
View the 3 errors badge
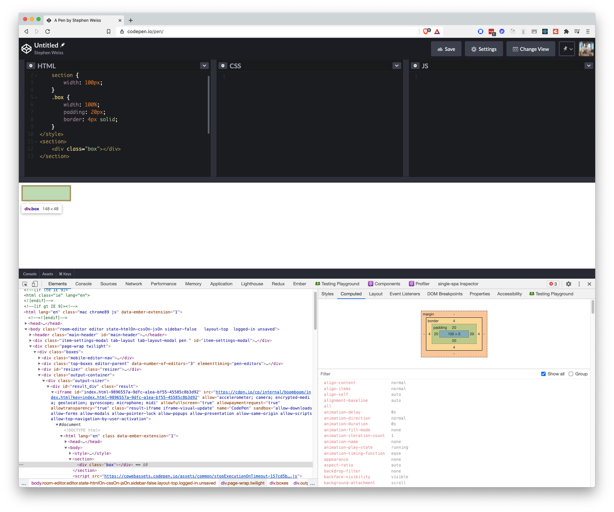coord(553,284)
